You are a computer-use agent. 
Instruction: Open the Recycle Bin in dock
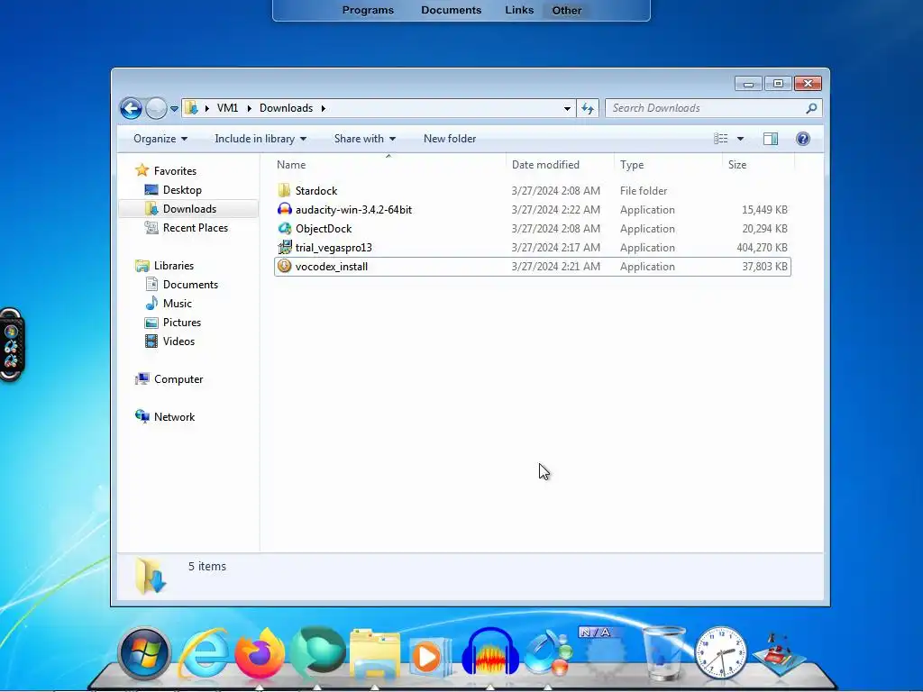click(x=663, y=653)
